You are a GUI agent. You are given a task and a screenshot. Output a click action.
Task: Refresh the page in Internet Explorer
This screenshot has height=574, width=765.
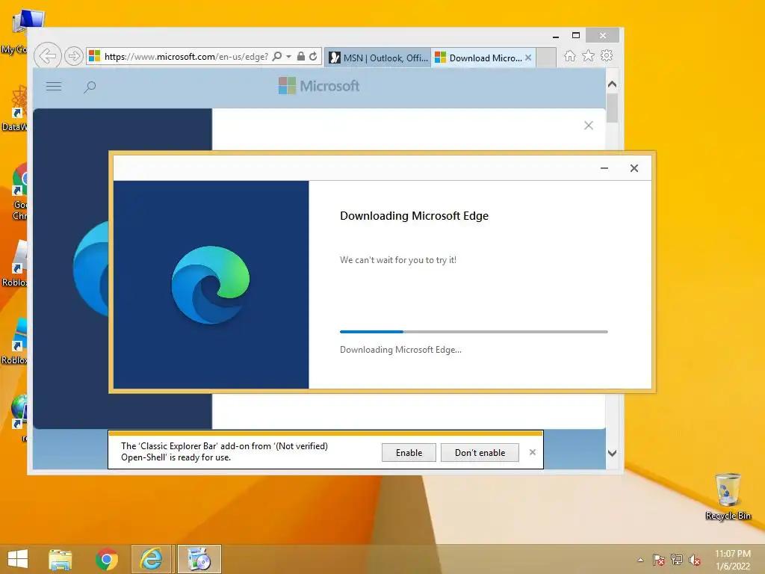point(313,56)
